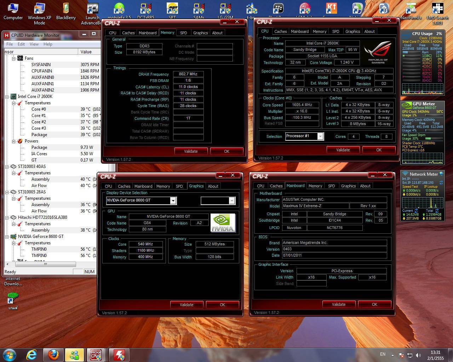Collapse the Fans node expander in HWMonitor
Viewport: 453px width, 362px height.
[13, 58]
